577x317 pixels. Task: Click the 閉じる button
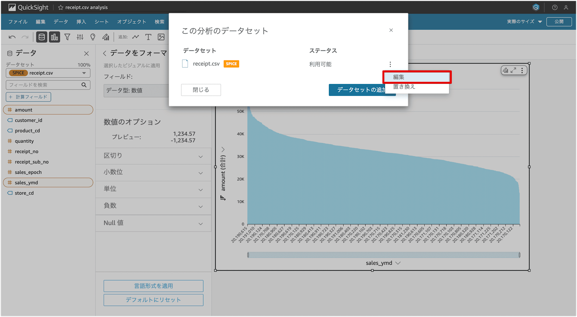pos(201,90)
